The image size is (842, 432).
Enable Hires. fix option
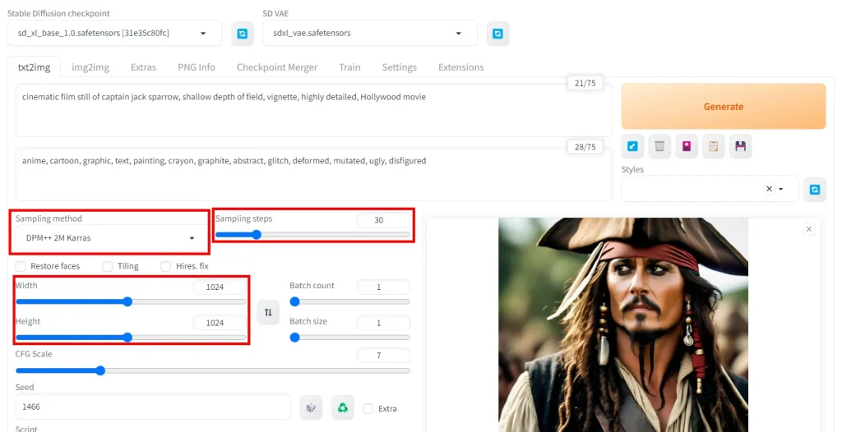coord(166,266)
